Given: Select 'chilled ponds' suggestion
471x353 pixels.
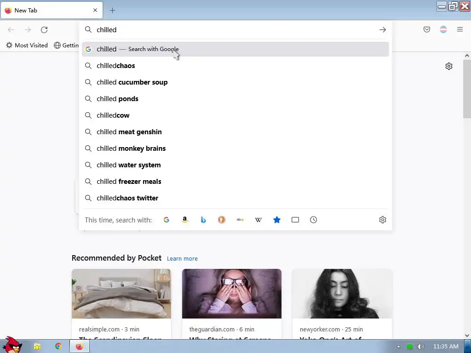Looking at the screenshot, I should [235, 99].
